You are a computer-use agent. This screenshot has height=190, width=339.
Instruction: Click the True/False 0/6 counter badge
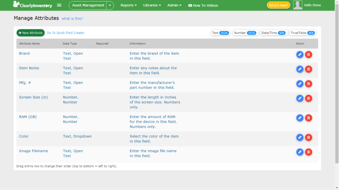coord(303,33)
